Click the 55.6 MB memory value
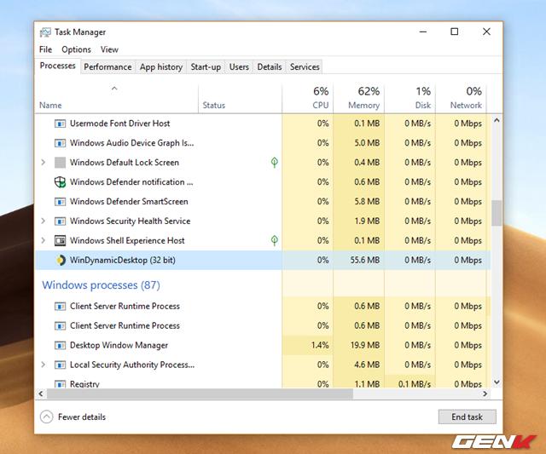 365,260
